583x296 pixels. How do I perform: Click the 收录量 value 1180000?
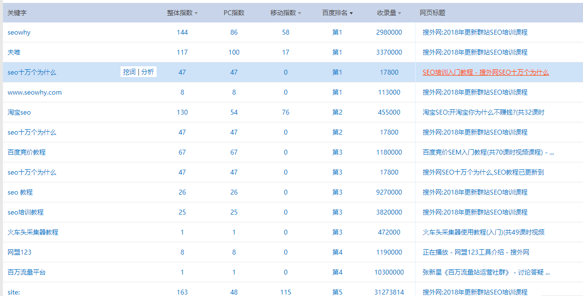pyautogui.click(x=389, y=153)
